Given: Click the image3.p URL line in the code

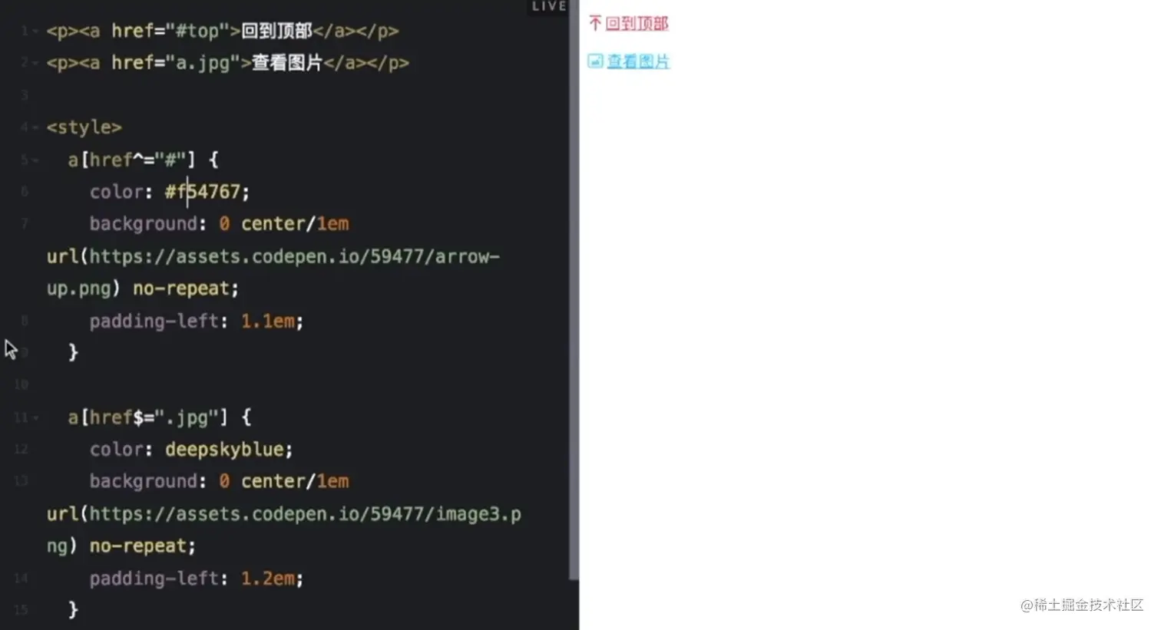Looking at the screenshot, I should tap(284, 514).
